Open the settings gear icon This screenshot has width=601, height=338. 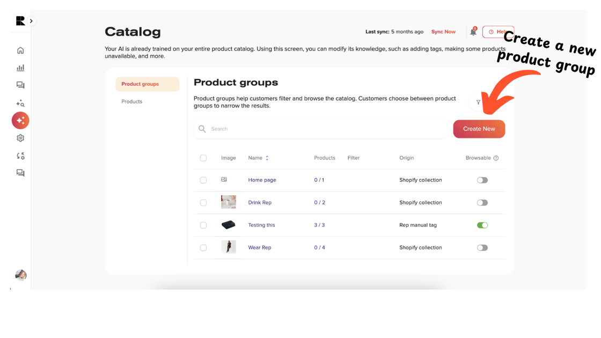[x=20, y=138]
